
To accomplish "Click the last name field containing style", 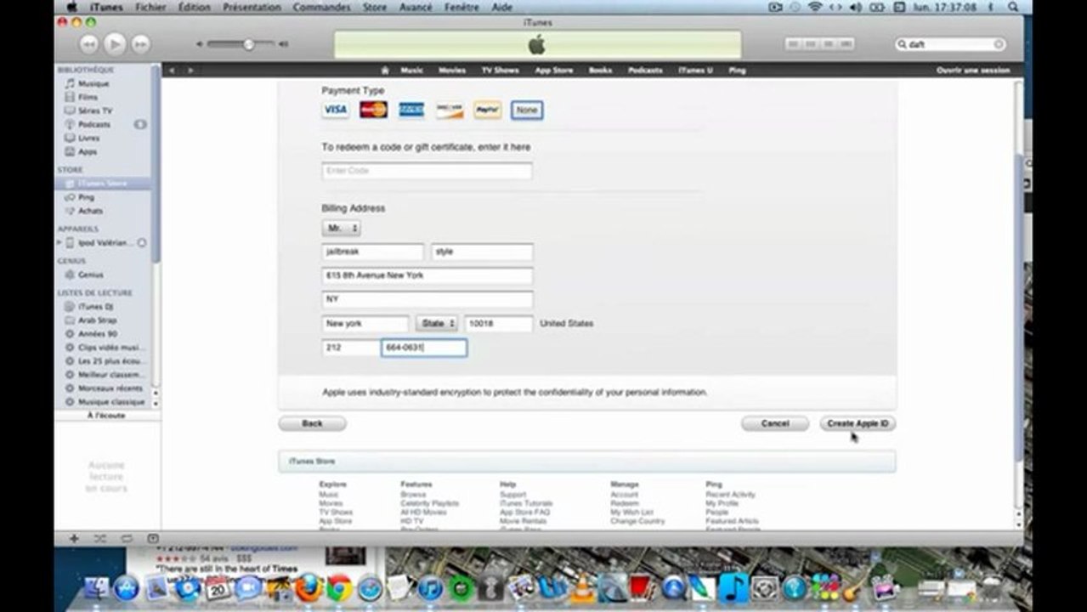I will pos(482,252).
